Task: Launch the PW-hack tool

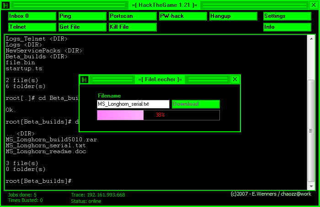Action: pyautogui.click(x=183, y=16)
